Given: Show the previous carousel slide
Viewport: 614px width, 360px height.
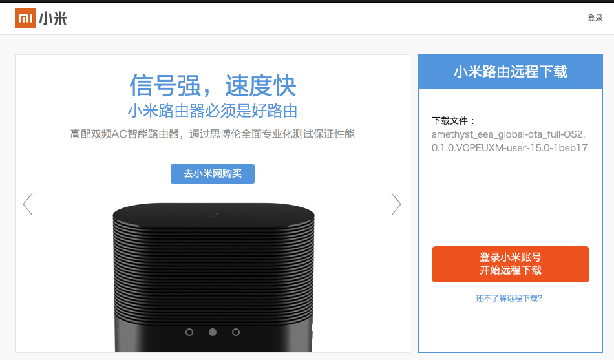Looking at the screenshot, I should click(x=28, y=204).
